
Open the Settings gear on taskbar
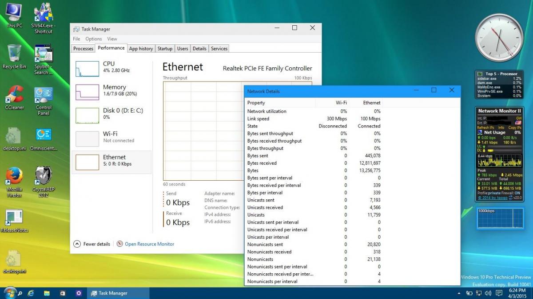79,293
